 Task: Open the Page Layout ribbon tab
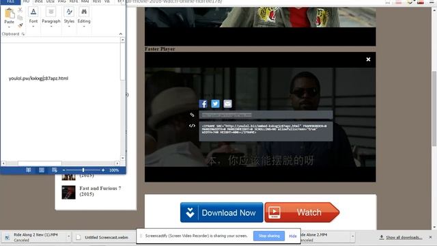point(62,1)
